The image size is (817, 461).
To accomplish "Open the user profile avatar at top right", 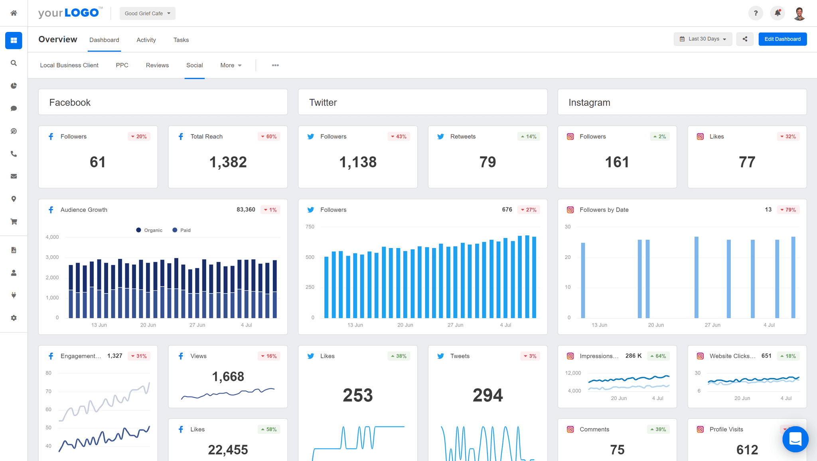I will point(799,13).
